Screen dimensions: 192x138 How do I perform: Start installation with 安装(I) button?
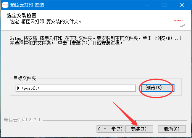(139, 129)
